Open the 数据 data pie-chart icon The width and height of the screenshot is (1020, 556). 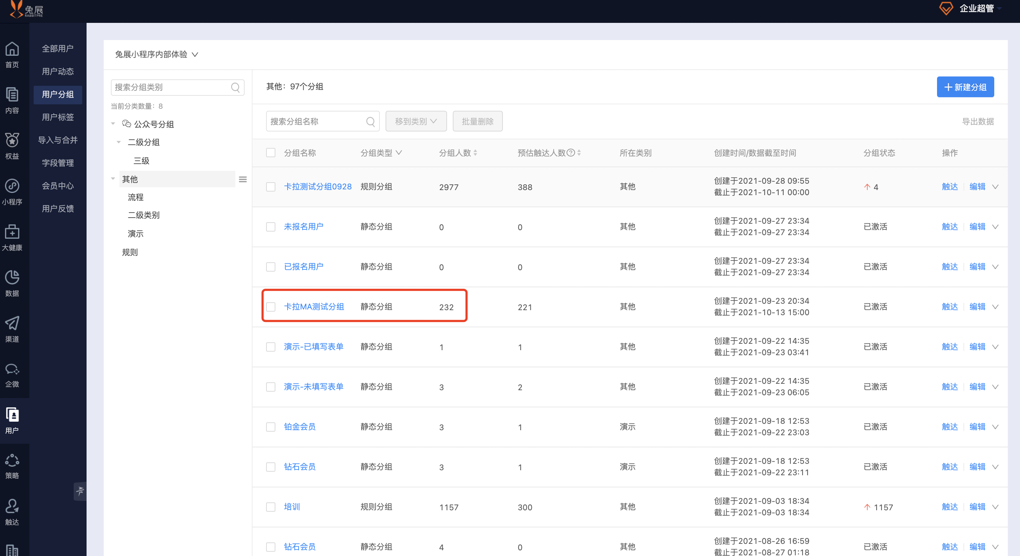point(12,277)
